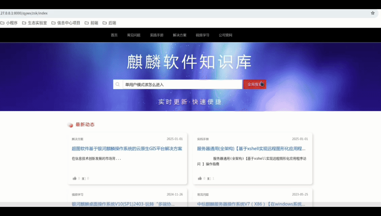Click the red 全局搜索 button
The height and width of the screenshot is (216, 381).
pyautogui.click(x=255, y=84)
